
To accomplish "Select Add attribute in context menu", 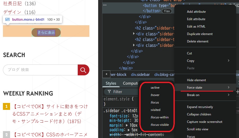I will click(x=196, y=12).
